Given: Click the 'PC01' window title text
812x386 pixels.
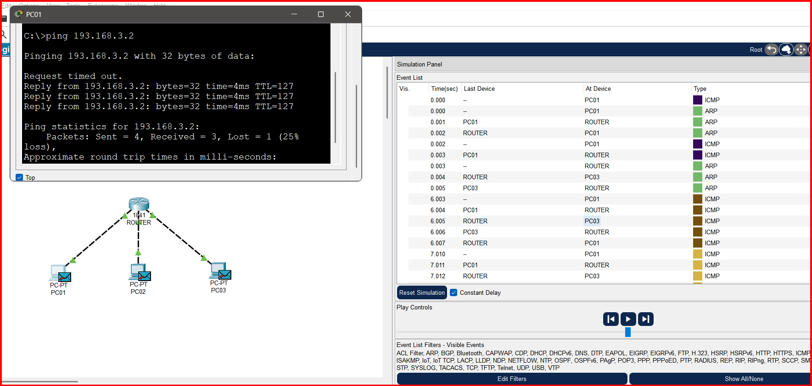Looking at the screenshot, I should 34,14.
